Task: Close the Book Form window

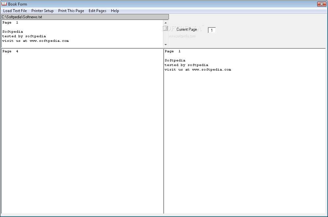Action: click(321, 4)
